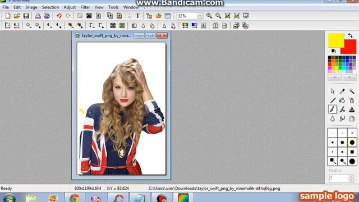The width and height of the screenshot is (359, 202).
Task: Show previous palette page button
Action: [x=334, y=77]
